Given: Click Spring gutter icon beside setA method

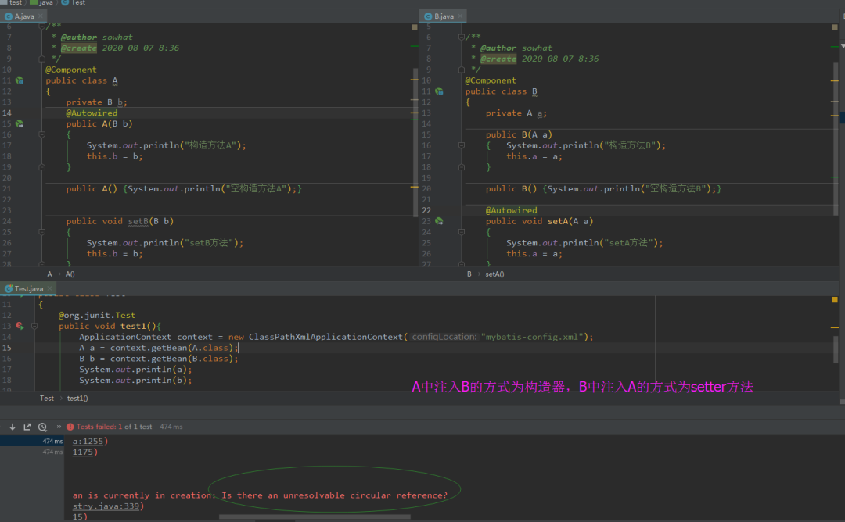Looking at the screenshot, I should (x=439, y=221).
